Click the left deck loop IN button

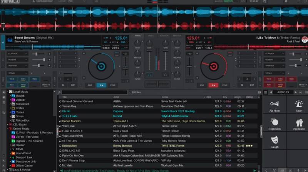coord(63,85)
